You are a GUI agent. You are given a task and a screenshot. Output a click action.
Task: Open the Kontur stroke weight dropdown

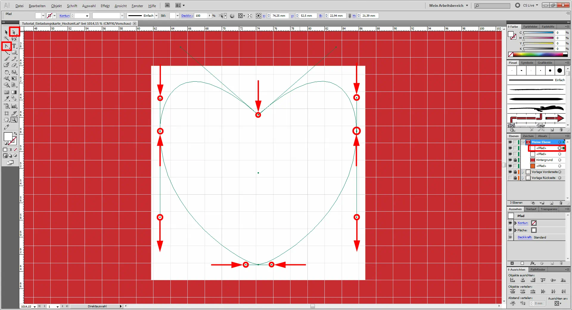pos(87,16)
